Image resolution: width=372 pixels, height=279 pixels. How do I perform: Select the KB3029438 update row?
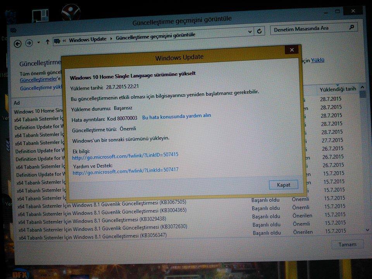pyautogui.click(x=181, y=219)
